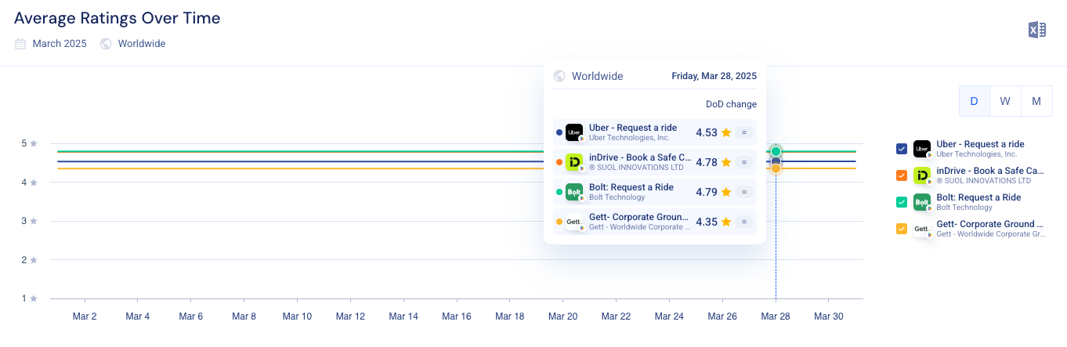Click inDrive - Book a Safe Ca legend label
Screen dimensions: 1067x347
click(x=990, y=171)
